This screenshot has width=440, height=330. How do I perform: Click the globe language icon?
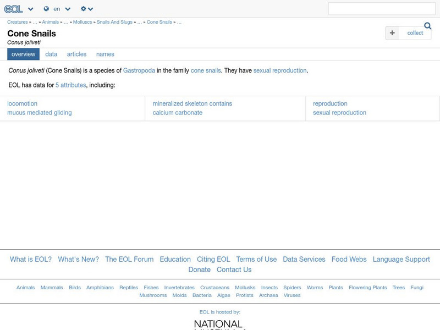pyautogui.click(x=46, y=9)
